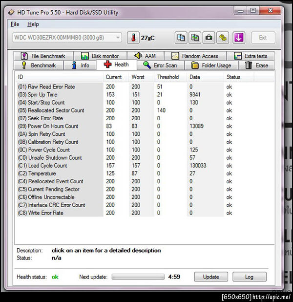
Task: Click the copy screenshot to clipboard icon
Action: (x=195, y=38)
